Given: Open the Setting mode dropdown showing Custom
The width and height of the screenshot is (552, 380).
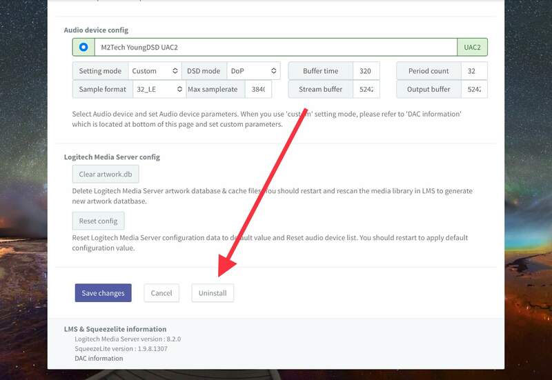Looking at the screenshot, I should (154, 71).
